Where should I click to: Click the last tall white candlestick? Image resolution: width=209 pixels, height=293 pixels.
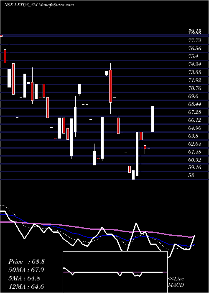(153, 119)
